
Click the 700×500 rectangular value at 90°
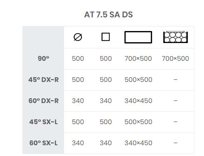pos(138,58)
